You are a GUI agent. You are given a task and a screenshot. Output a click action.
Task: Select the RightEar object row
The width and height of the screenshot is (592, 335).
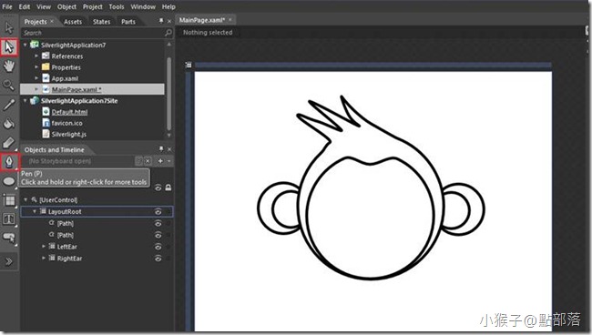click(97, 259)
